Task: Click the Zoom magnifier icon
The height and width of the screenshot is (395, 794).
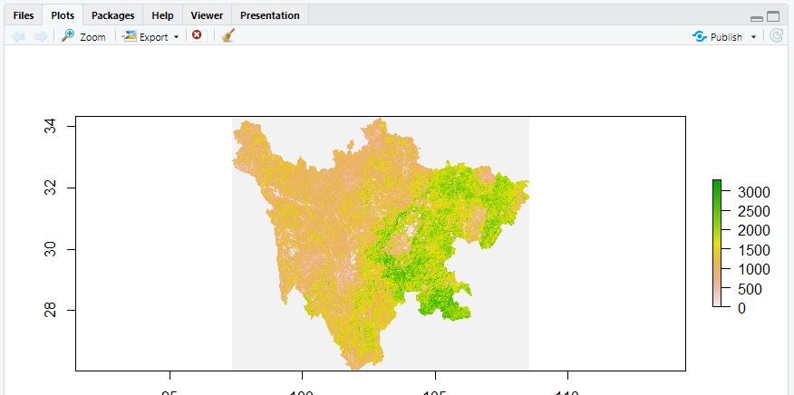Action: [68, 36]
